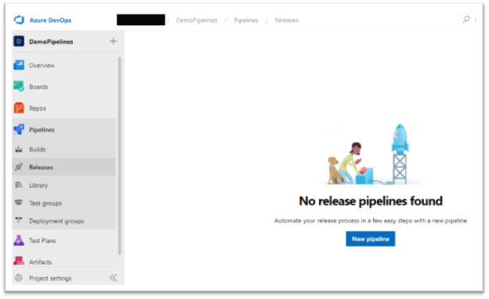
Task: Create a New pipeline
Action: click(371, 239)
